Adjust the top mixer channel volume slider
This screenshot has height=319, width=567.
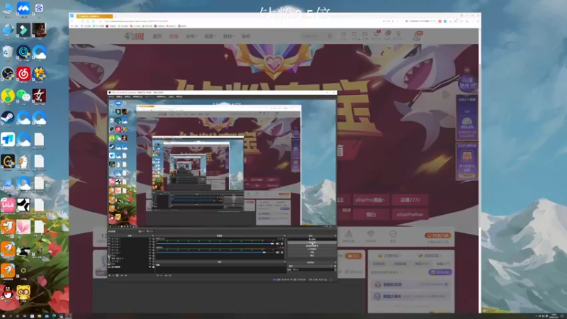[x=215, y=244]
